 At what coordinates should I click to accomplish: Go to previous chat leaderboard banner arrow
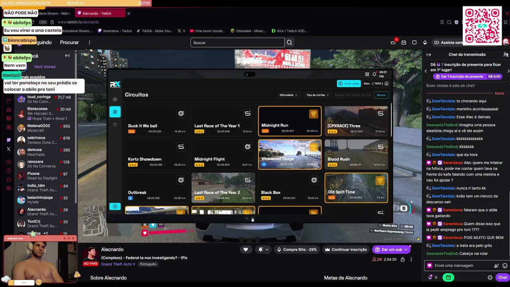tap(426, 71)
